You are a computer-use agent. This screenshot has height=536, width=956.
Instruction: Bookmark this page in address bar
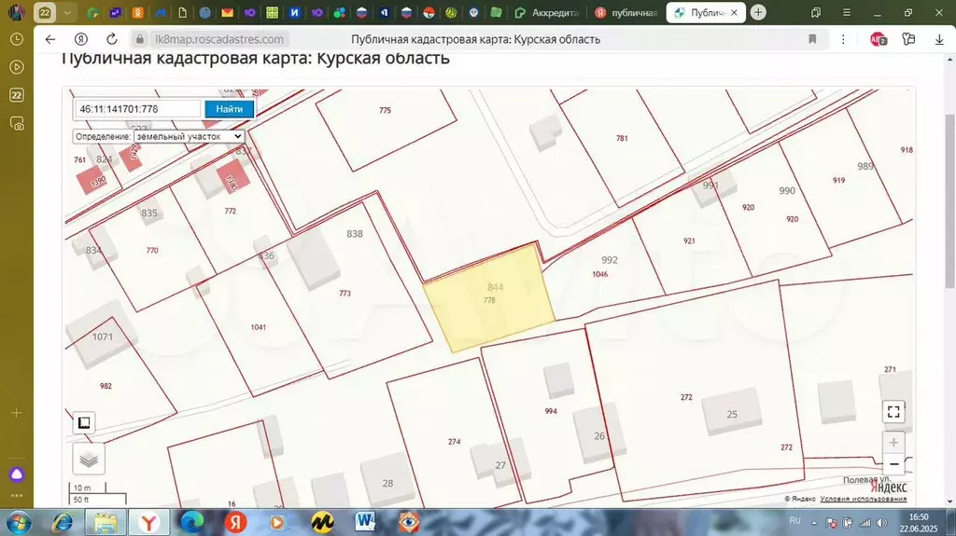click(x=812, y=39)
